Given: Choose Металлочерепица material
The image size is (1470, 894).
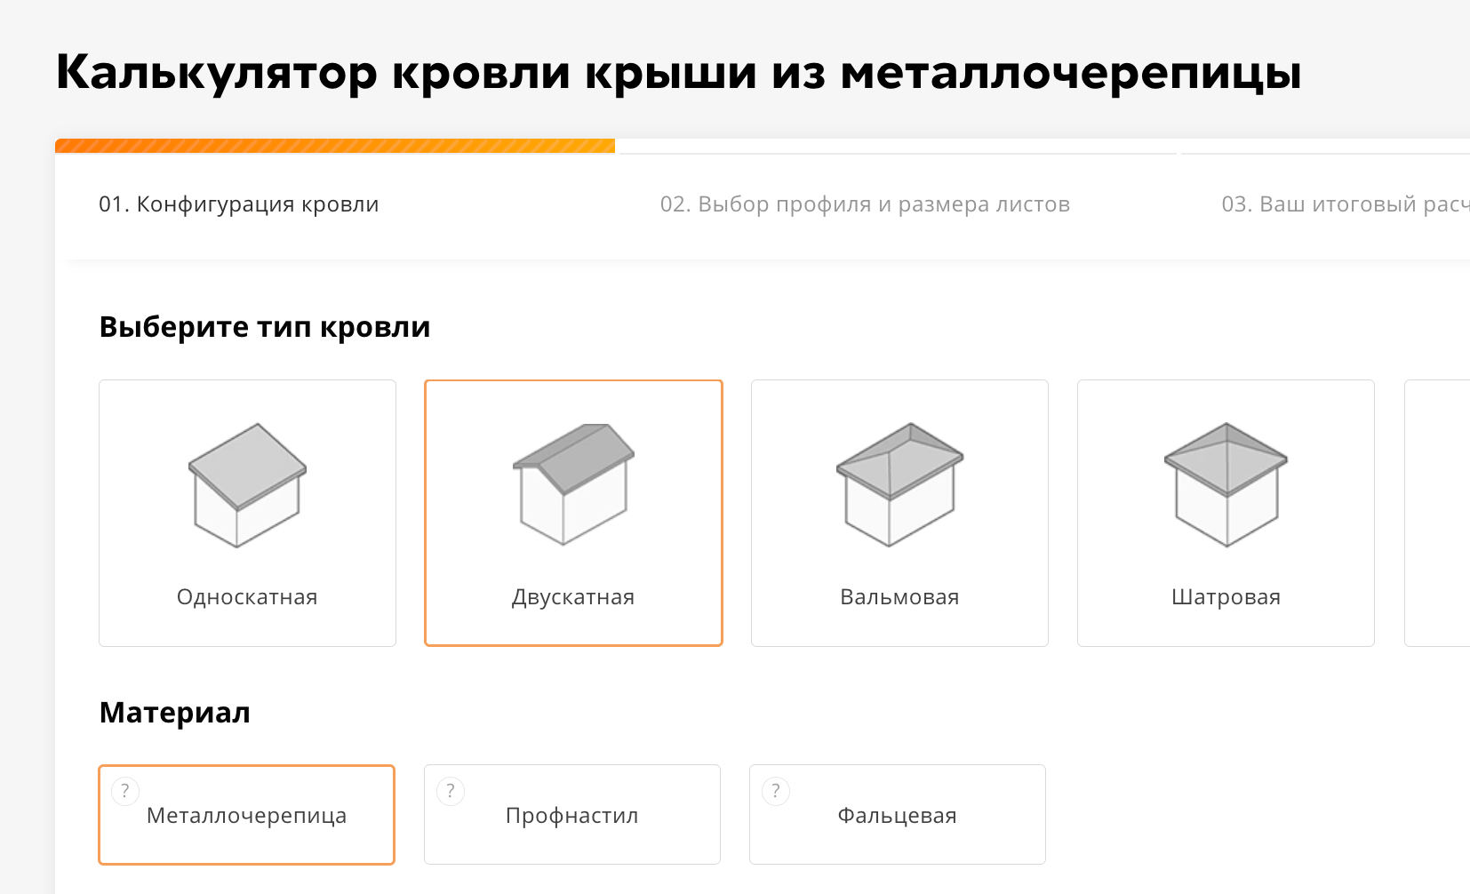Looking at the screenshot, I should coord(247,816).
